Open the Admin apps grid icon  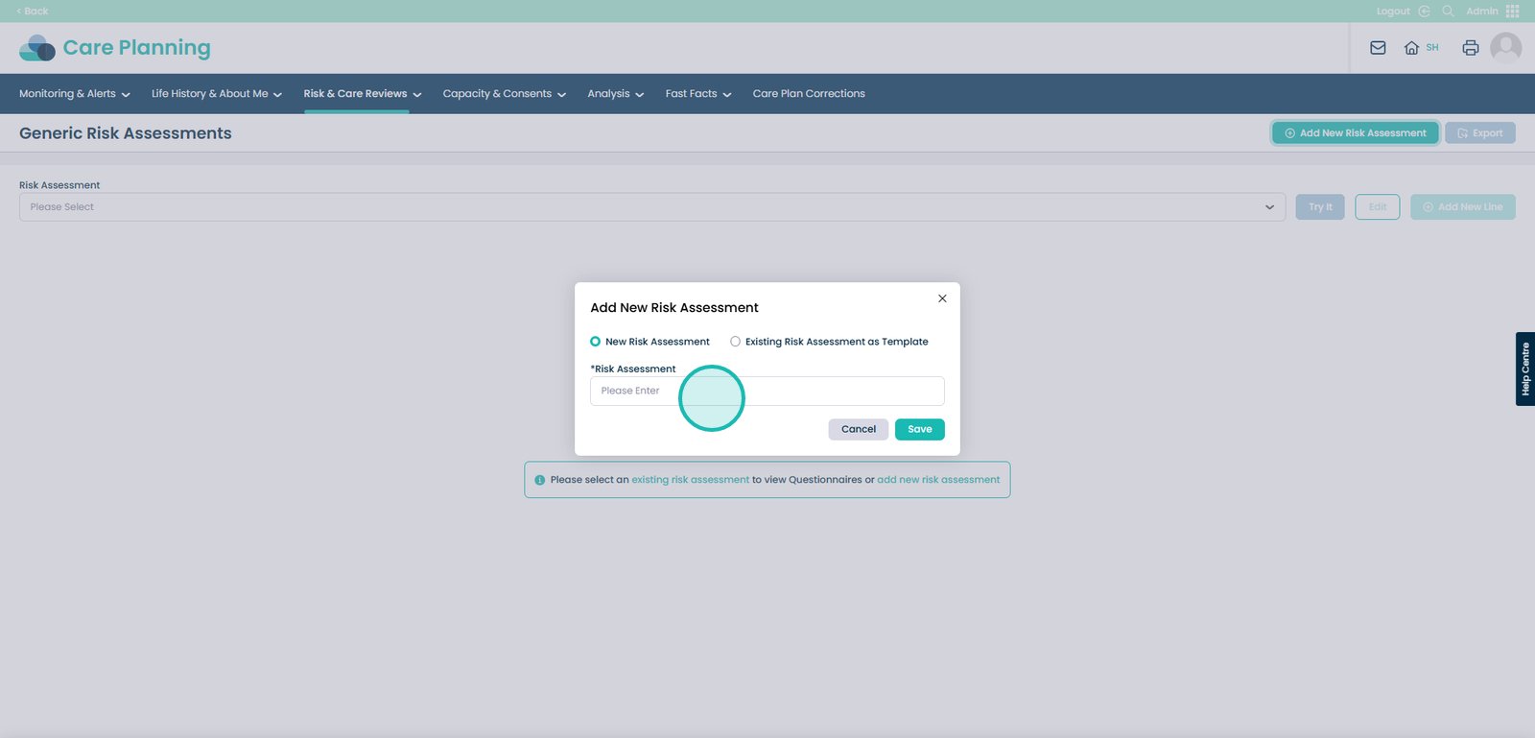[x=1513, y=12]
